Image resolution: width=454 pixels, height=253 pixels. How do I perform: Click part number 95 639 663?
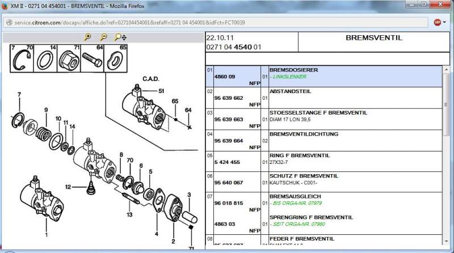click(229, 120)
